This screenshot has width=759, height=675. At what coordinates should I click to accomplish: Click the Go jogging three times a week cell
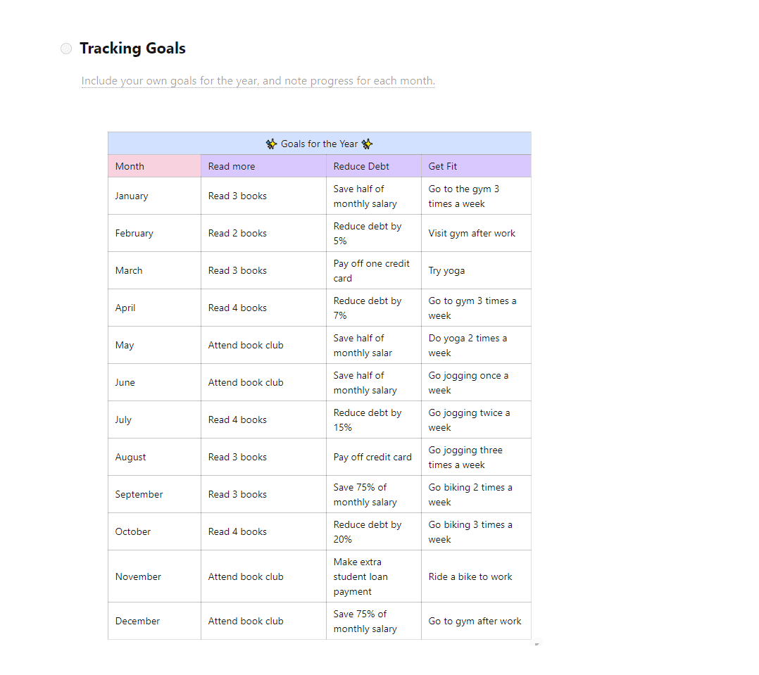476,457
